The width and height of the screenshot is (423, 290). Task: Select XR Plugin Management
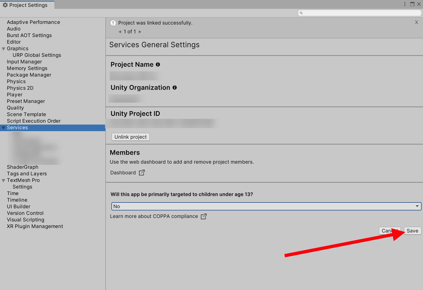35,226
